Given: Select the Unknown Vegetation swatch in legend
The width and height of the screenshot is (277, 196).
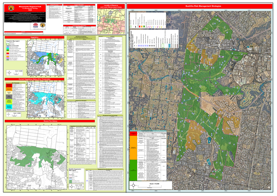Looking at the screenshot, I should pos(8,60).
